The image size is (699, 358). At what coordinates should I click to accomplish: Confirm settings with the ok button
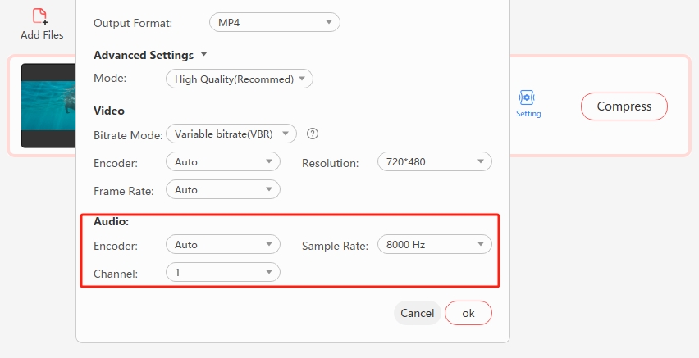(x=468, y=313)
